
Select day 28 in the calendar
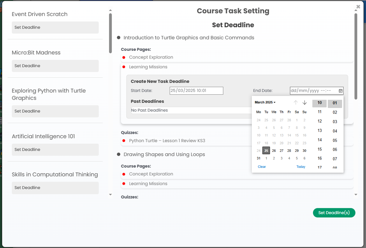coord(289,151)
